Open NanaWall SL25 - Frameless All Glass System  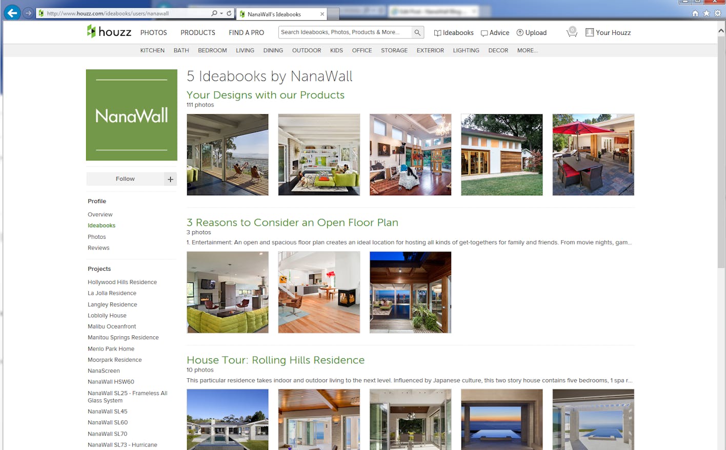coord(127,397)
